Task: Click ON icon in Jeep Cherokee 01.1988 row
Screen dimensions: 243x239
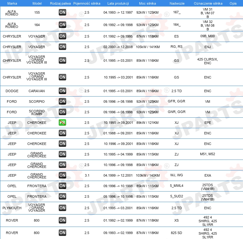Action: (x=62, y=133)
